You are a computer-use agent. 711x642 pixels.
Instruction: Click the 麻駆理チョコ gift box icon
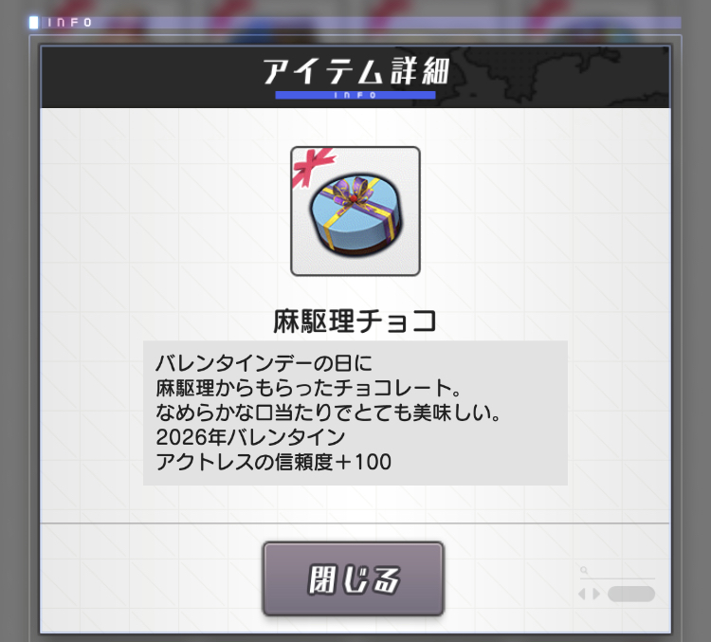pos(355,211)
